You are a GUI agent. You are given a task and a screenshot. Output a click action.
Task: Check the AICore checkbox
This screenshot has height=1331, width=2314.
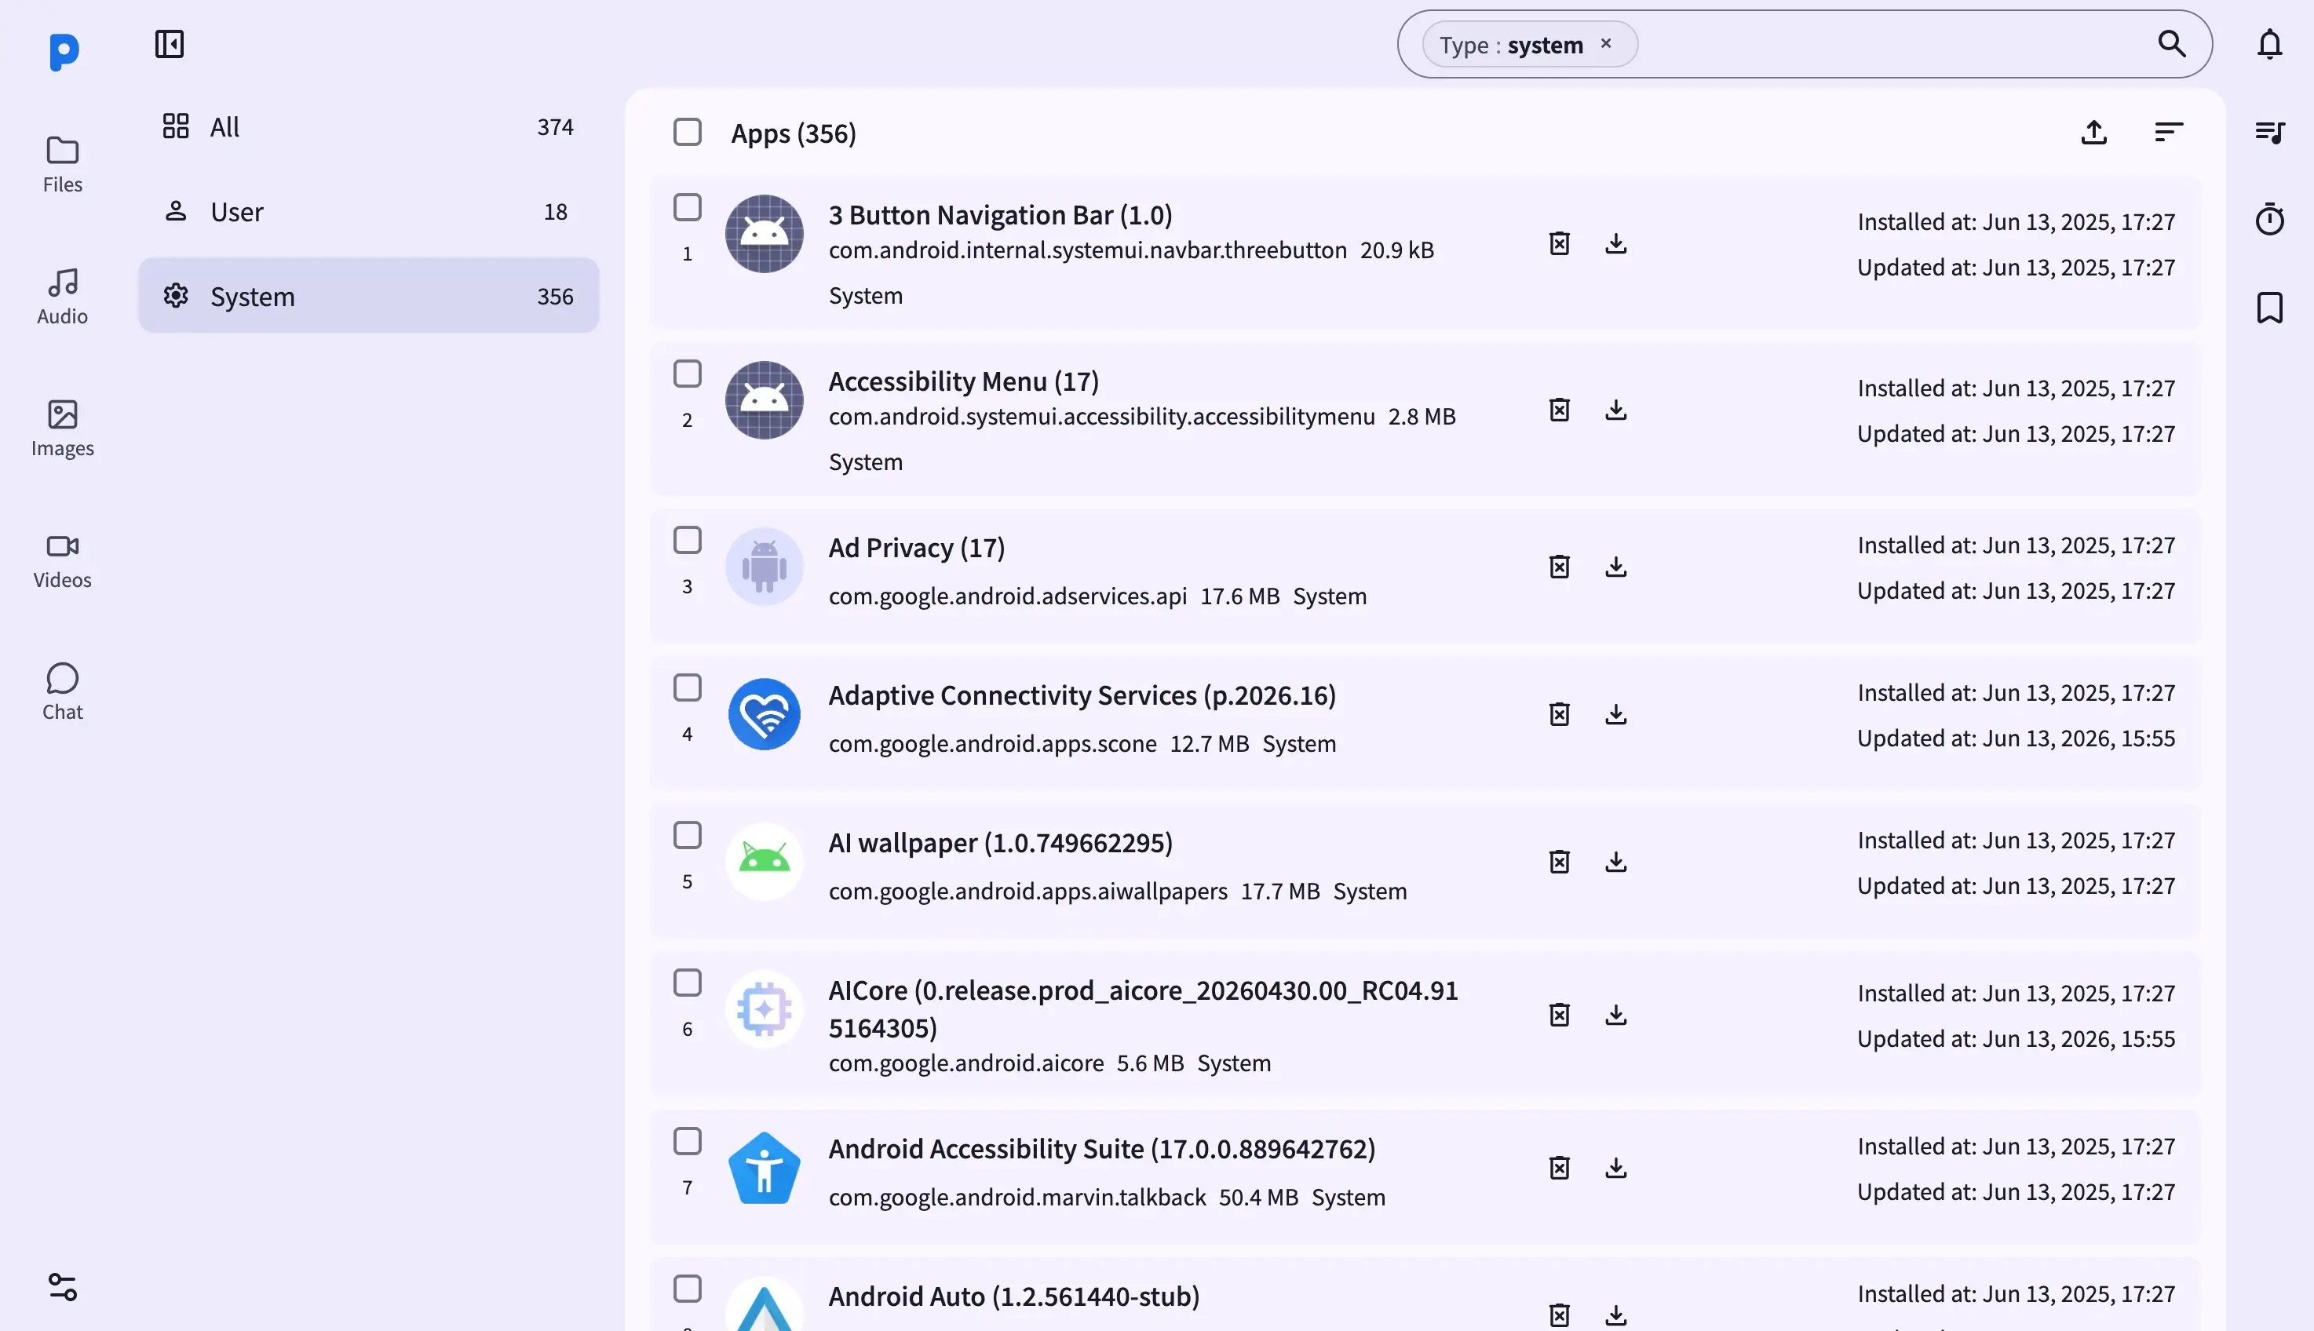click(687, 983)
